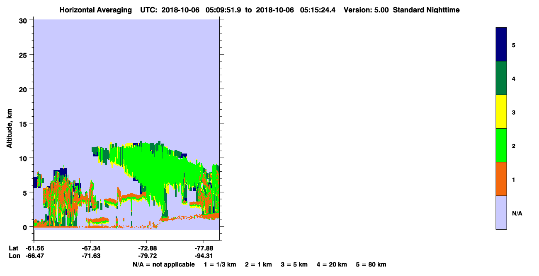Click the end time '05:15:24.4' in title
Screen dimensions: 539x276
[x=318, y=10]
